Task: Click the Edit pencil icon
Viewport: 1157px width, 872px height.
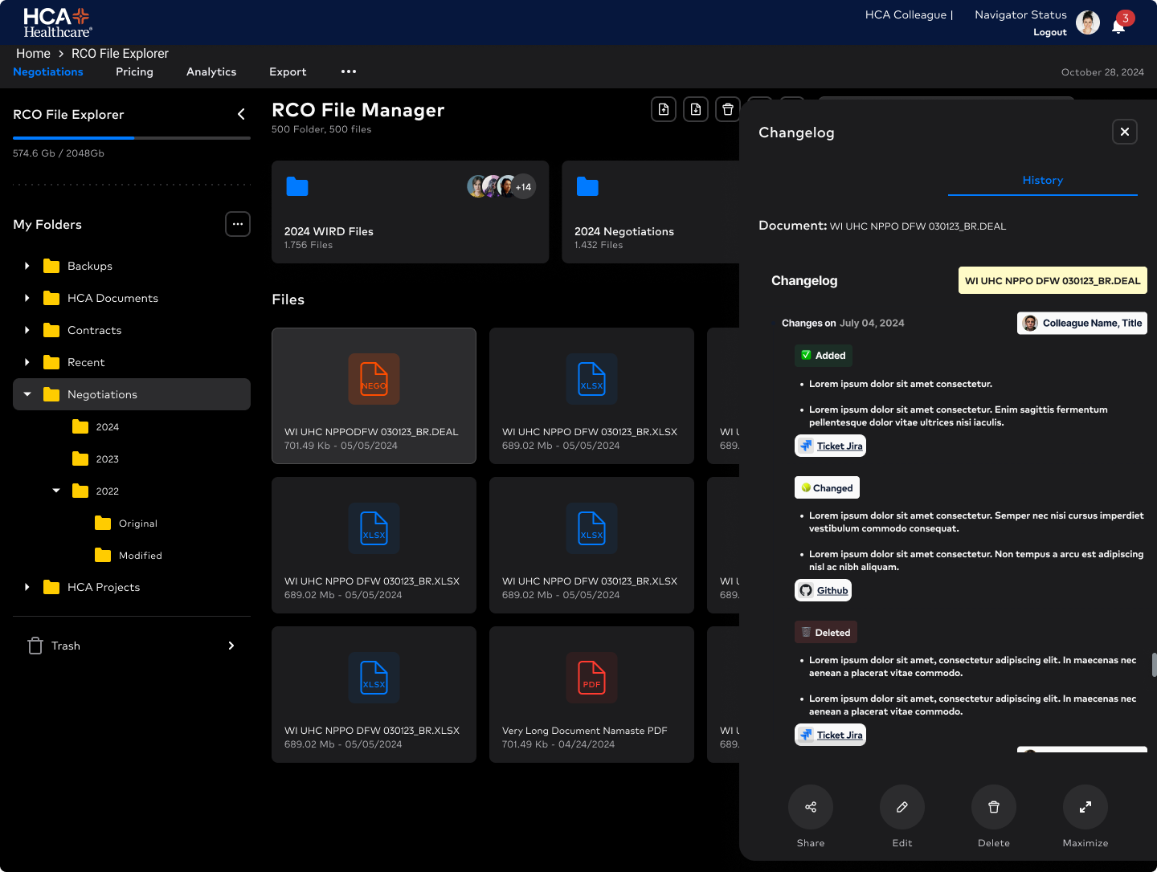Action: coord(902,807)
